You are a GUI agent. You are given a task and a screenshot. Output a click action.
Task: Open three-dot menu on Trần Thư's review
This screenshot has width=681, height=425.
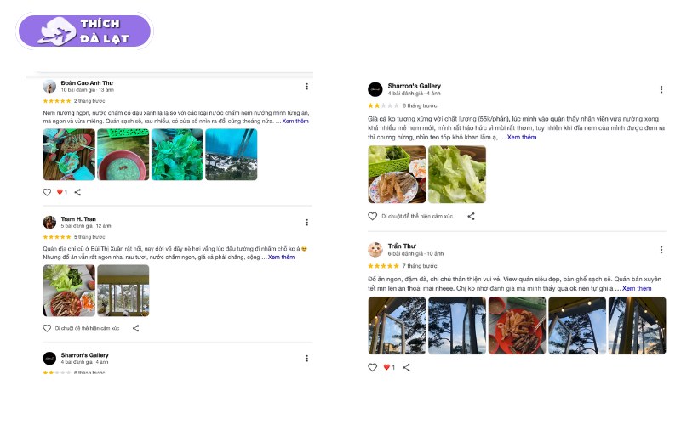click(661, 250)
